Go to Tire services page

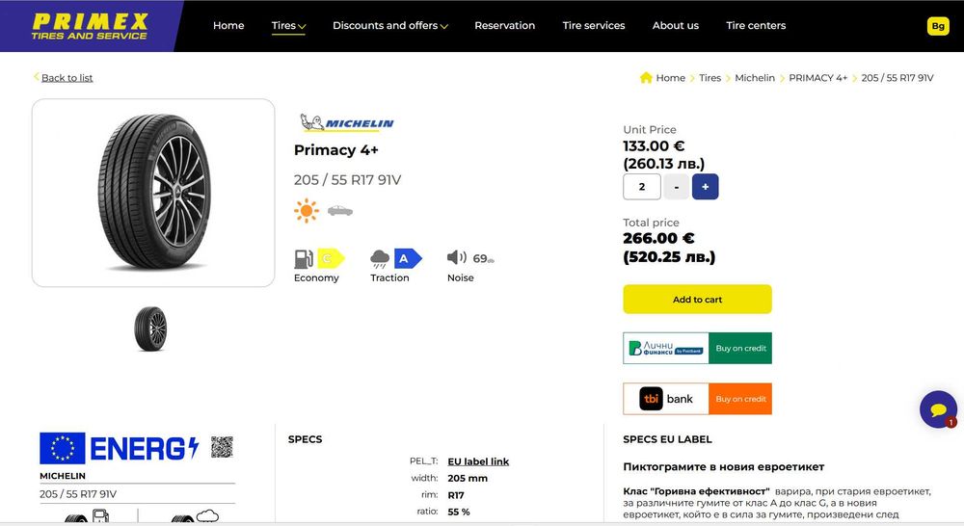pyautogui.click(x=593, y=25)
